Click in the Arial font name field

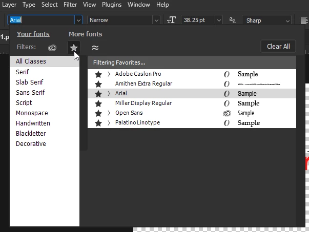41,20
